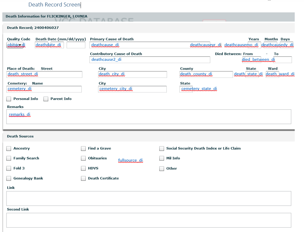Open the Quality Code dropdown
This screenshot has height=232, width=304.
tap(15, 45)
